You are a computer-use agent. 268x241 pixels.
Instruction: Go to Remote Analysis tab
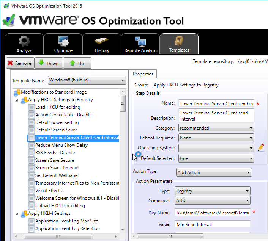[x=140, y=44]
